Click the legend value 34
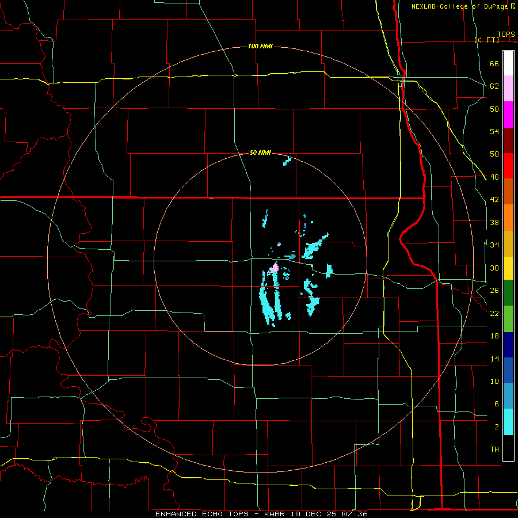Viewport: 518px width, 518px height. point(494,245)
